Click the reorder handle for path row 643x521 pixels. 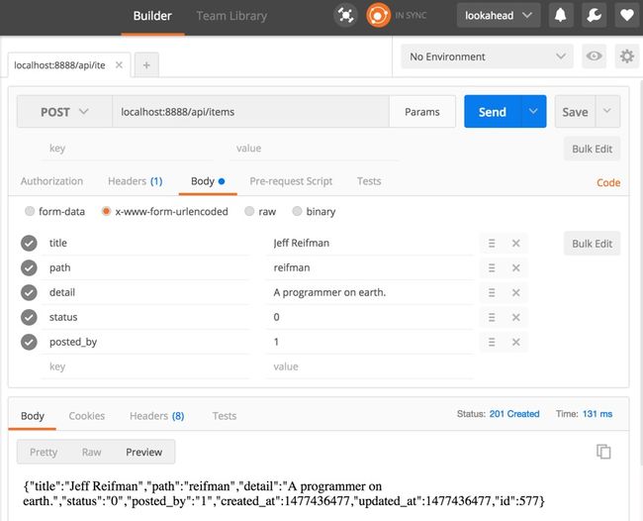click(492, 268)
